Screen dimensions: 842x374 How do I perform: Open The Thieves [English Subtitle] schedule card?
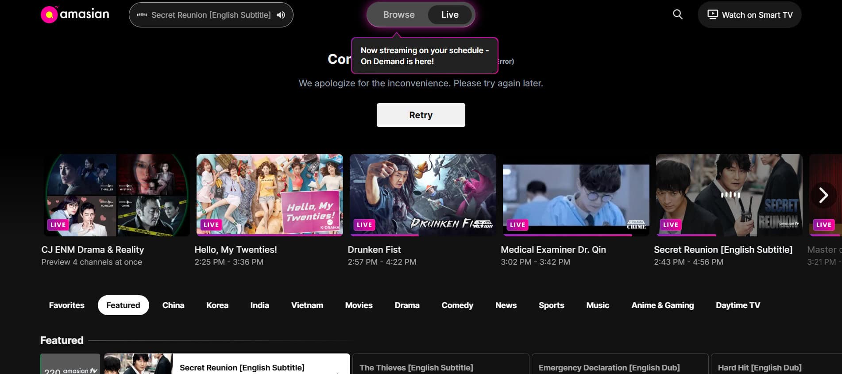tap(440, 364)
